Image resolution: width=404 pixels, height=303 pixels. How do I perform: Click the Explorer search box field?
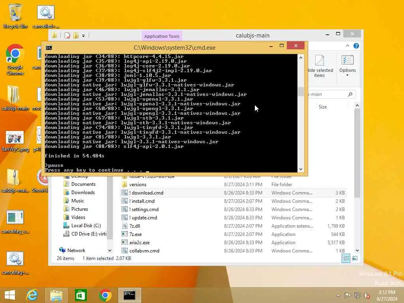click(x=331, y=94)
